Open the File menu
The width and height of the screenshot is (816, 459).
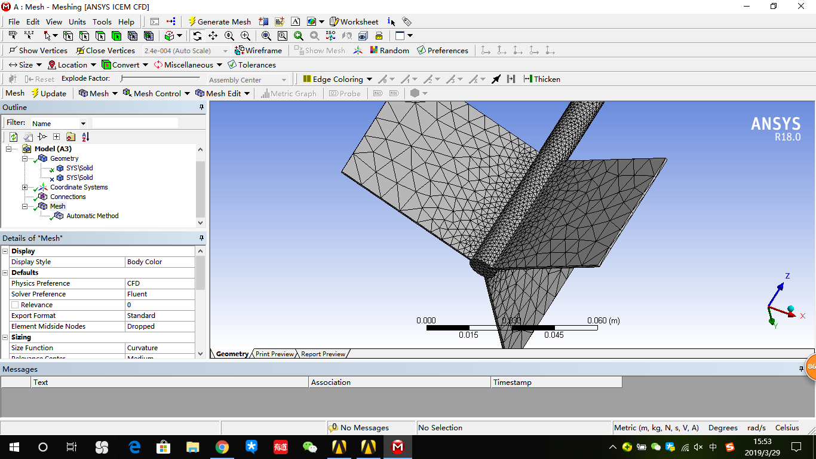point(14,22)
